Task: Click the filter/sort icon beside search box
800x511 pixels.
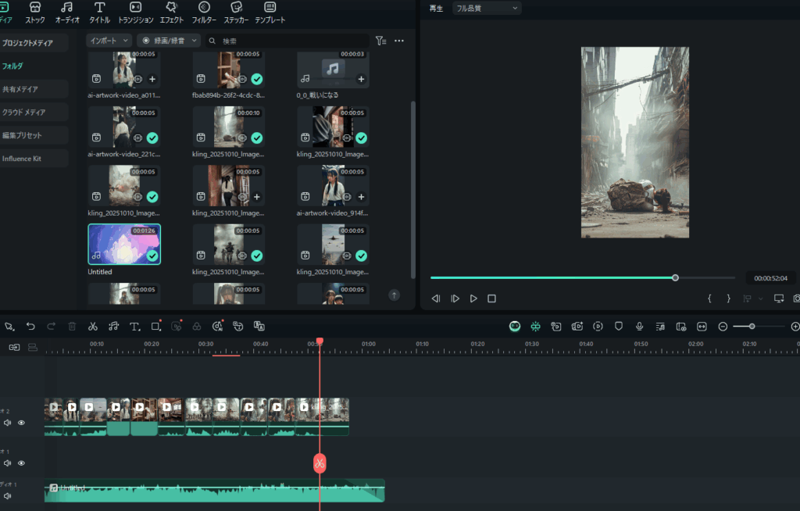Action: coord(380,41)
